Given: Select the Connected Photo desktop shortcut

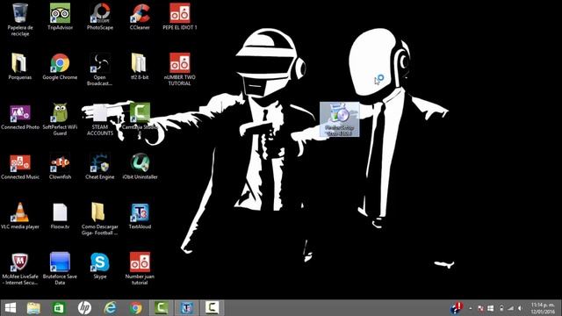Looking at the screenshot, I should (20, 117).
